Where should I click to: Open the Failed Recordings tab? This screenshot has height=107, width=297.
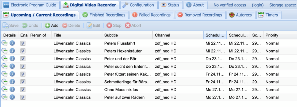pos(152,15)
